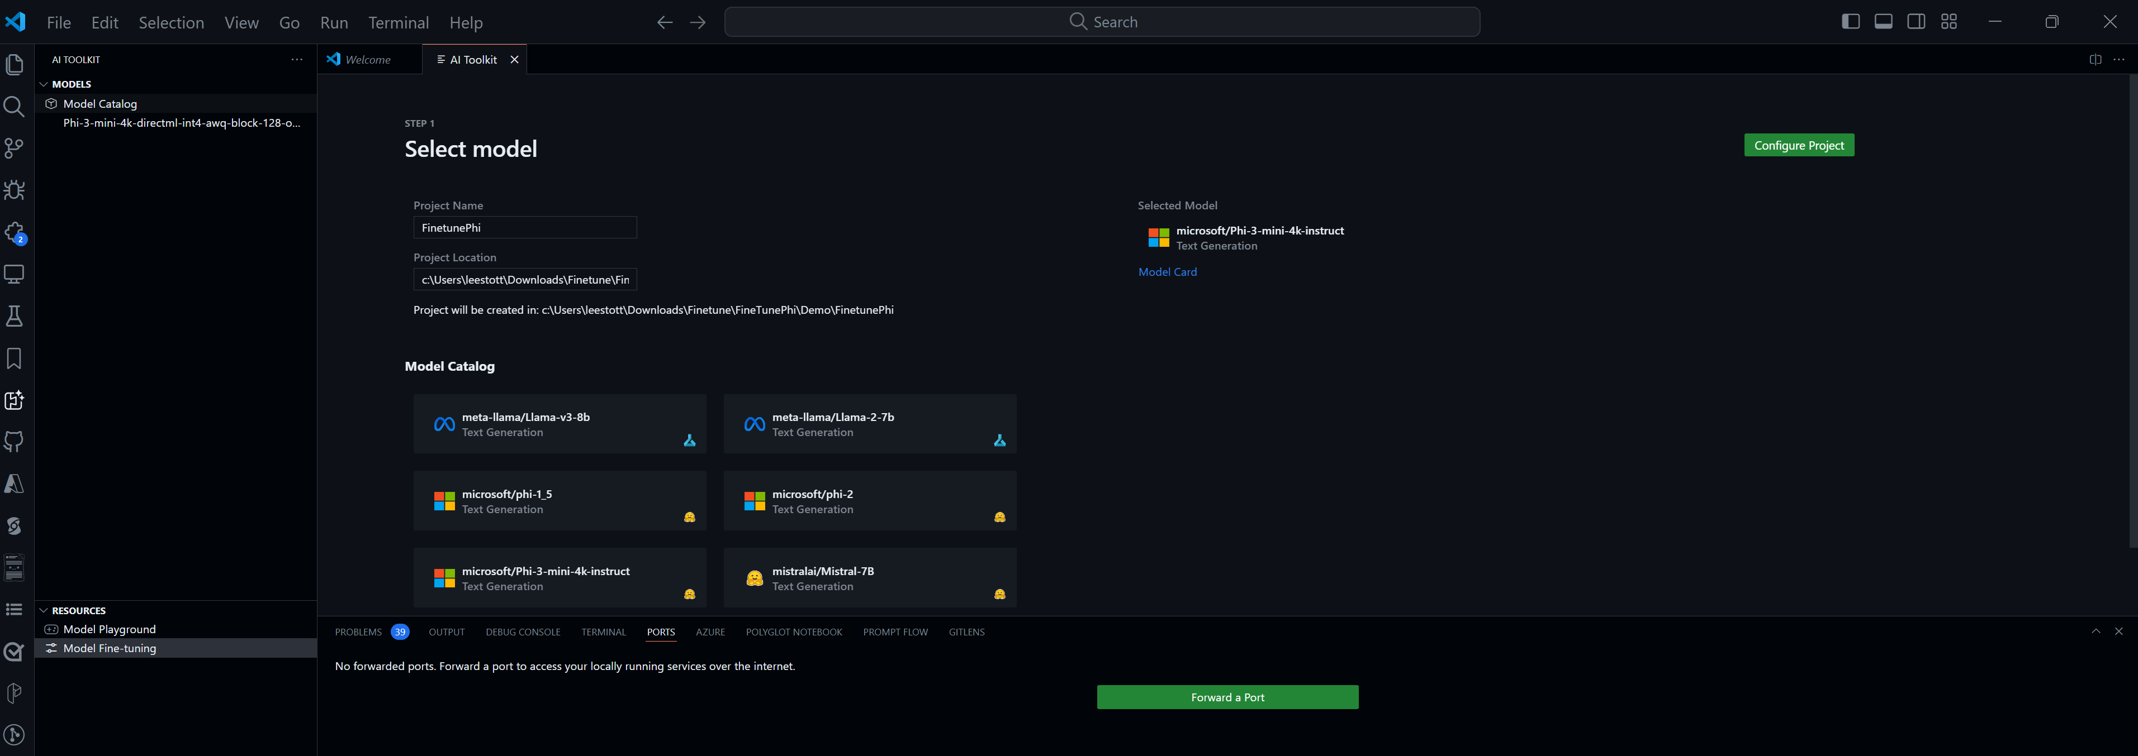Click flask icon on Llama-v3-8b card
This screenshot has width=2138, height=756.
coord(690,440)
